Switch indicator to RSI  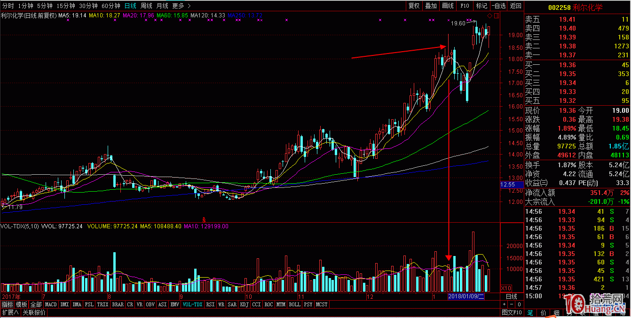(x=210, y=304)
